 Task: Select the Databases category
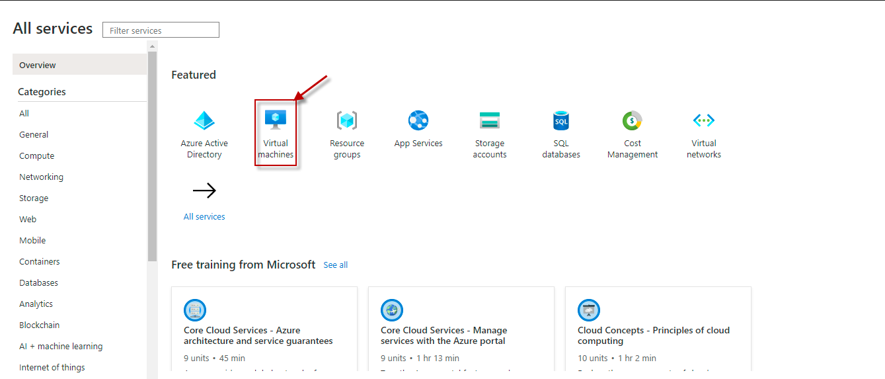[39, 282]
